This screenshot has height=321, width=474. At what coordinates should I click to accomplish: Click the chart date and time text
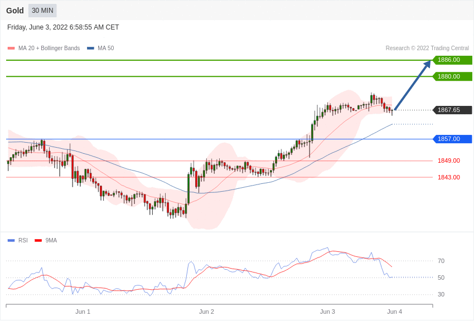(x=63, y=27)
